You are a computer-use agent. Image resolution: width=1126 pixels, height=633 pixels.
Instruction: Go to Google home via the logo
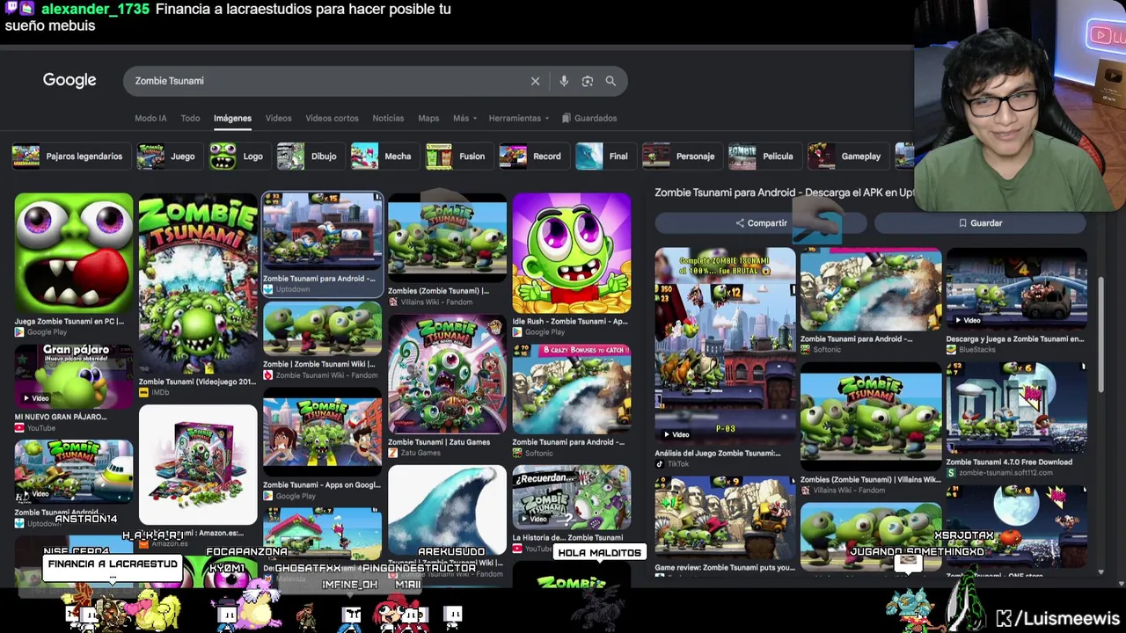(69, 80)
